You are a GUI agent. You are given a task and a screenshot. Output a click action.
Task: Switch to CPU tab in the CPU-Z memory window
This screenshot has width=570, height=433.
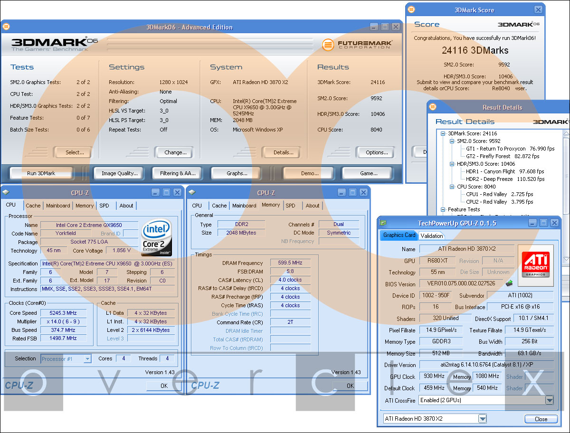click(x=197, y=206)
